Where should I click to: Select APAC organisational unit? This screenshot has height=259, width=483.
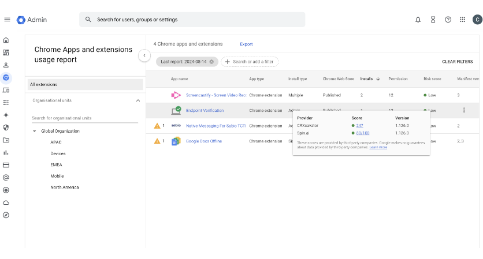pyautogui.click(x=56, y=142)
